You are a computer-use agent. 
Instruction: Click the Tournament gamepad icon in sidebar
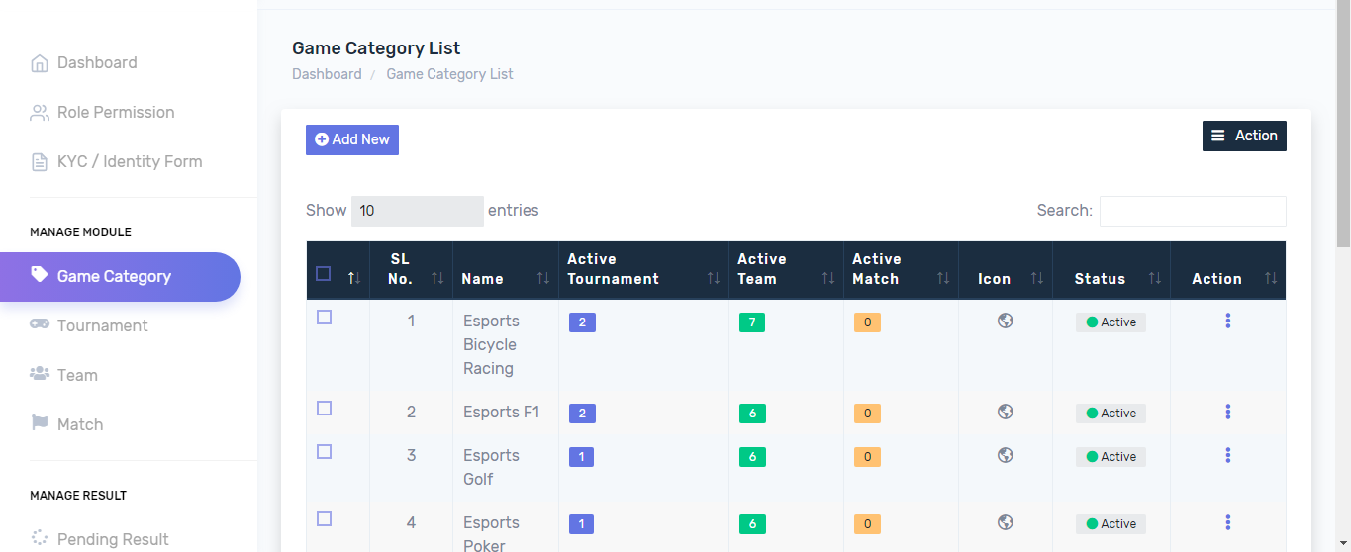pyautogui.click(x=40, y=324)
